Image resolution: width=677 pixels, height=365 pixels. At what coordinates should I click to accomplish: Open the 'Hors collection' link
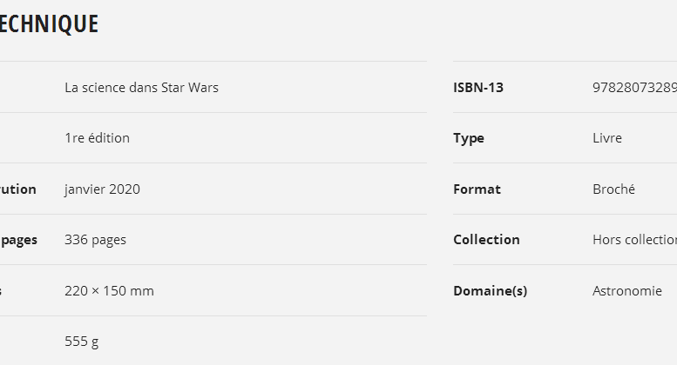(633, 239)
